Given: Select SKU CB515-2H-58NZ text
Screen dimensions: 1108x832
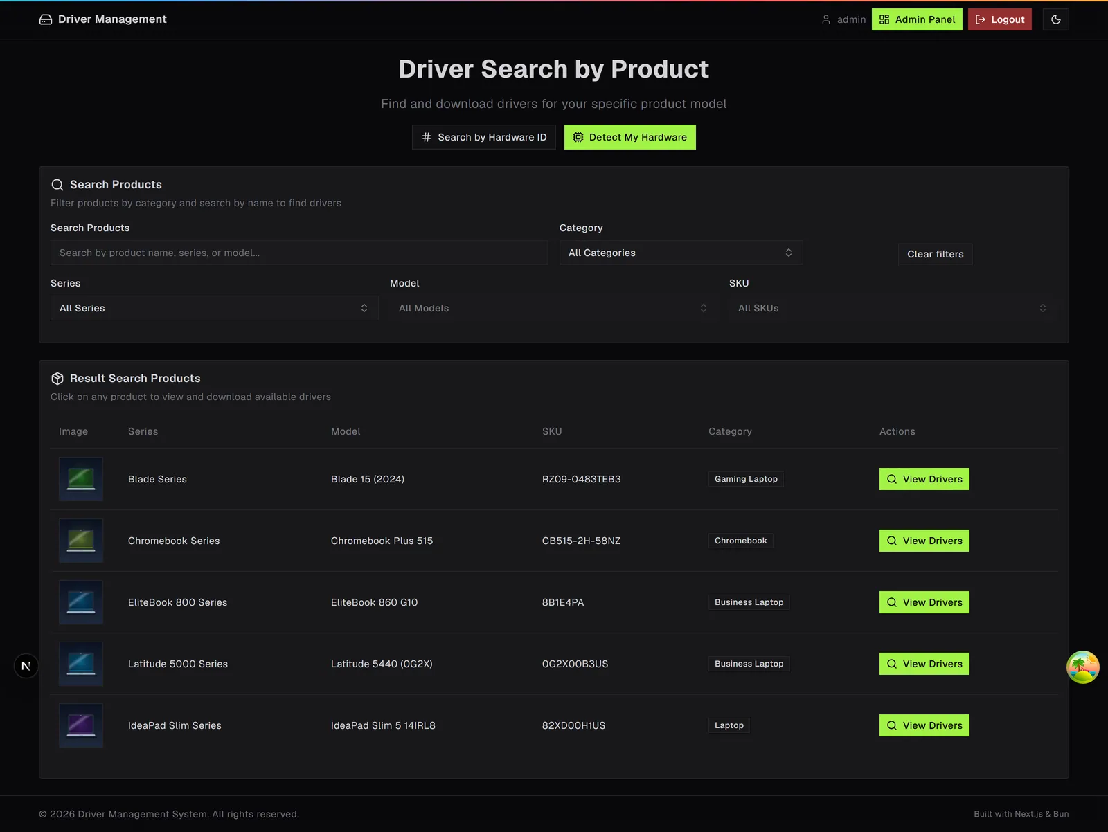Looking at the screenshot, I should (582, 541).
